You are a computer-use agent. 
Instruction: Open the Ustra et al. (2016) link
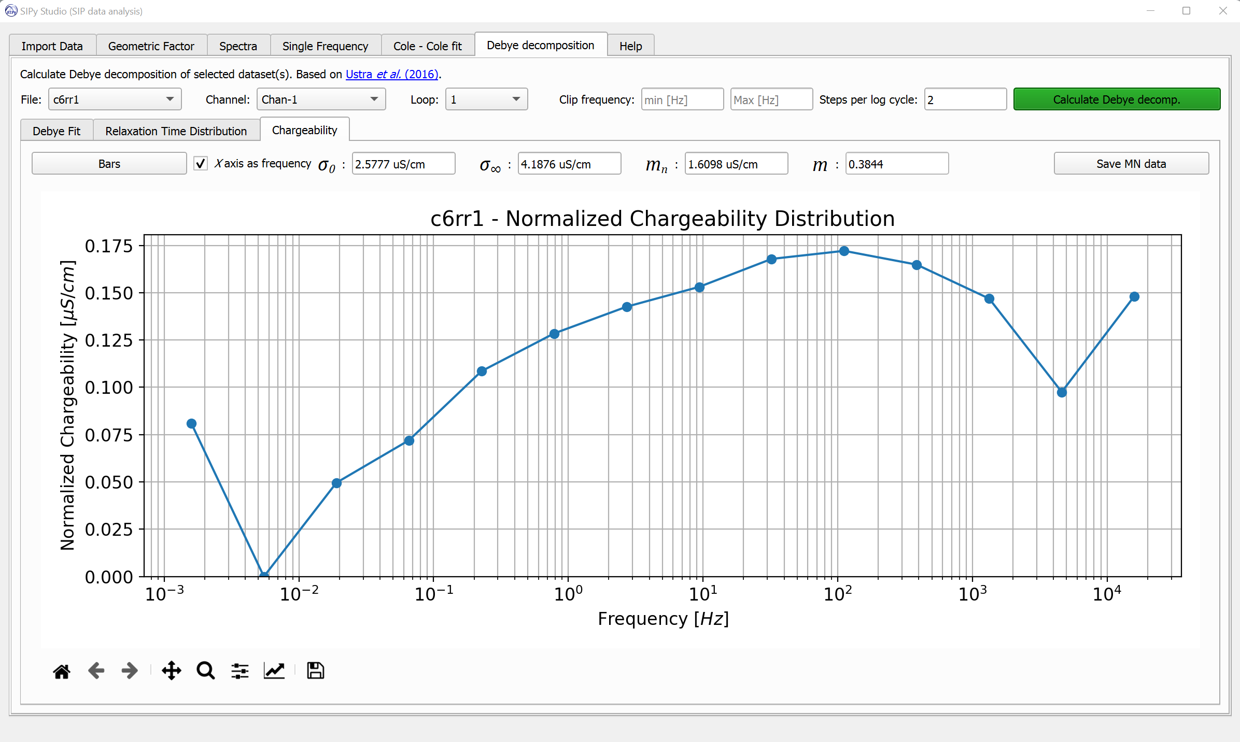click(x=392, y=74)
